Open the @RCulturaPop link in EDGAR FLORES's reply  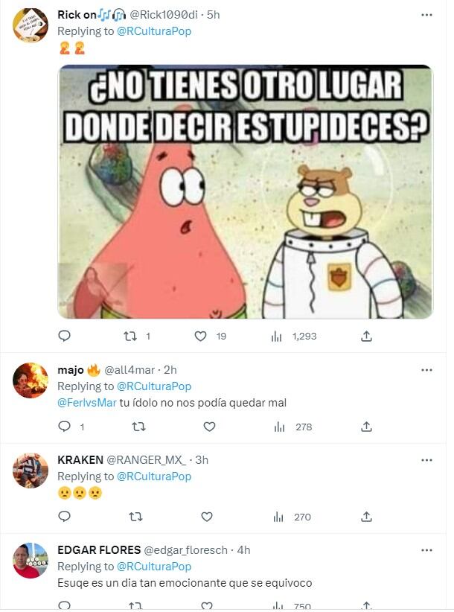pos(154,567)
